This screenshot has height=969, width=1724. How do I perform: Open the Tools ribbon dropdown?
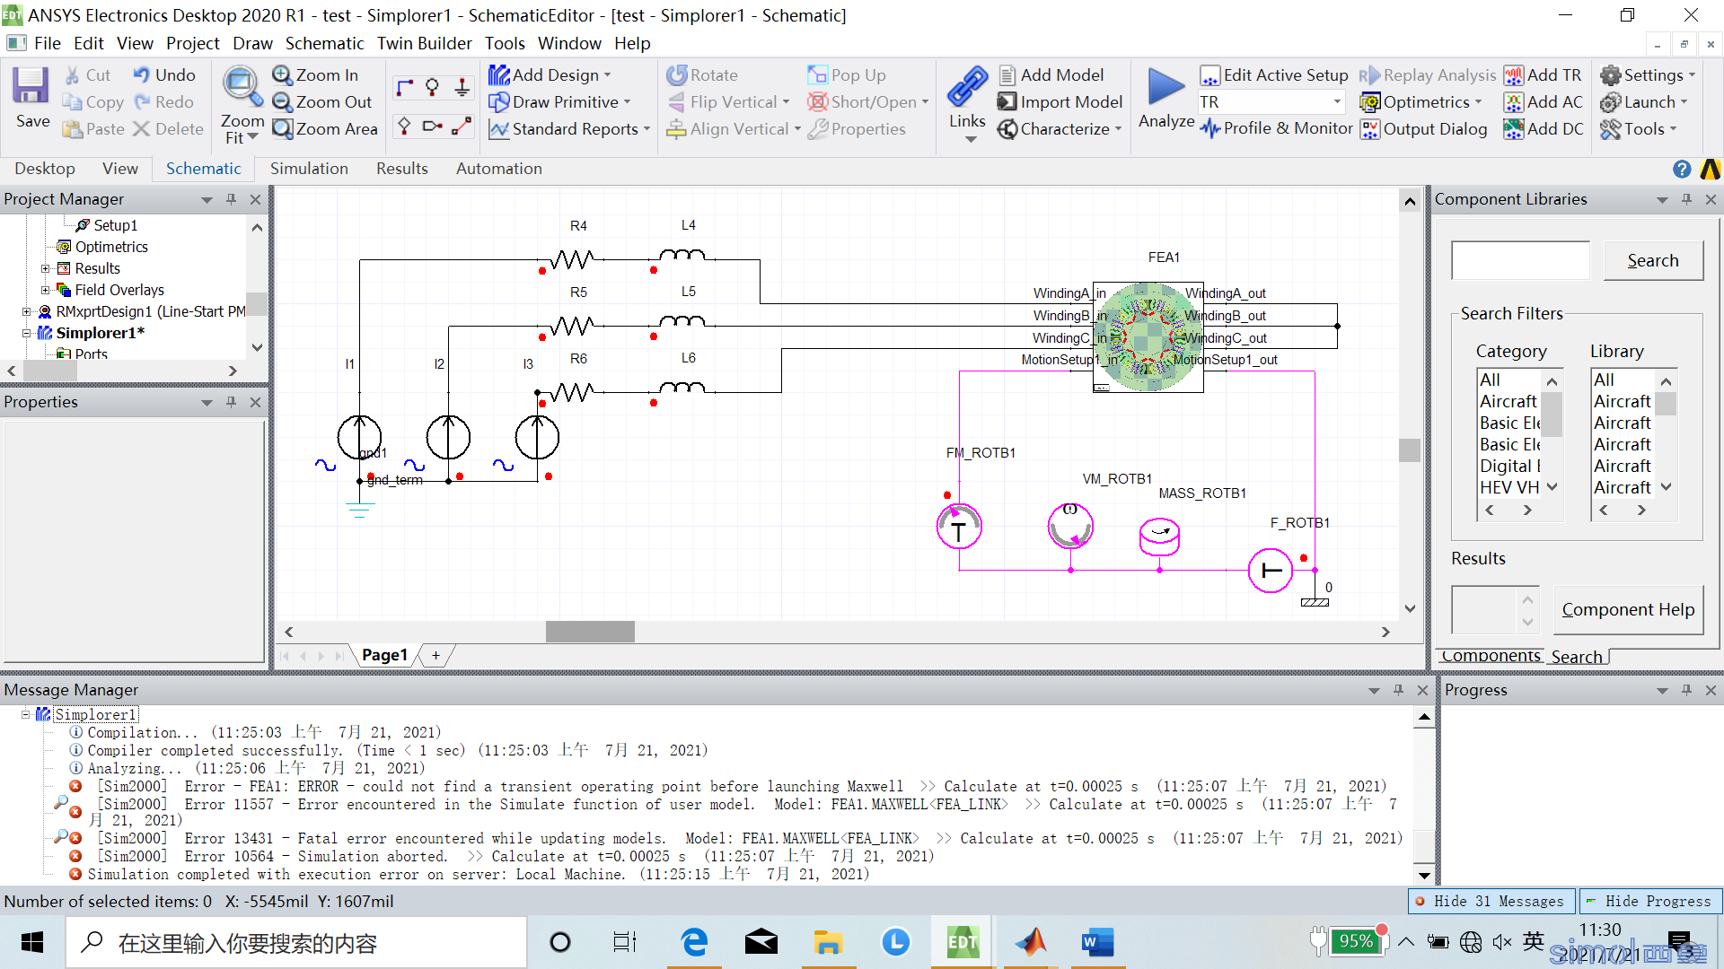(1639, 129)
